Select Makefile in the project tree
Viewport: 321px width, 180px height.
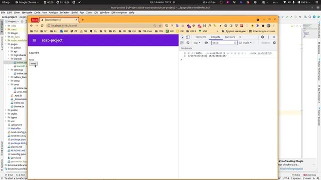pyautogui.click(x=16, y=128)
